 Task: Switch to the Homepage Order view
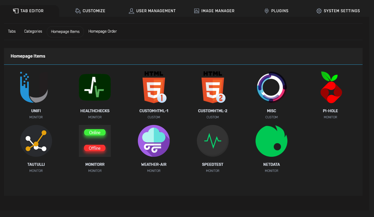[x=103, y=31]
